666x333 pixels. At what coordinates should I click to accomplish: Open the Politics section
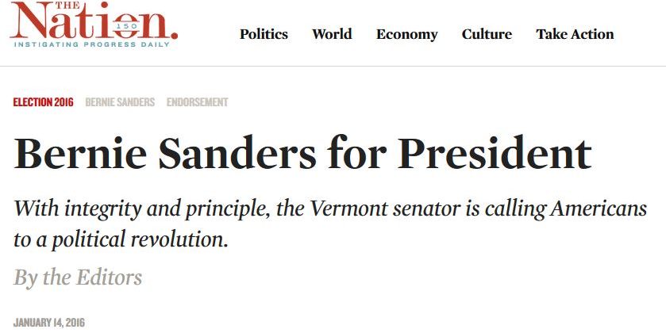tap(264, 34)
